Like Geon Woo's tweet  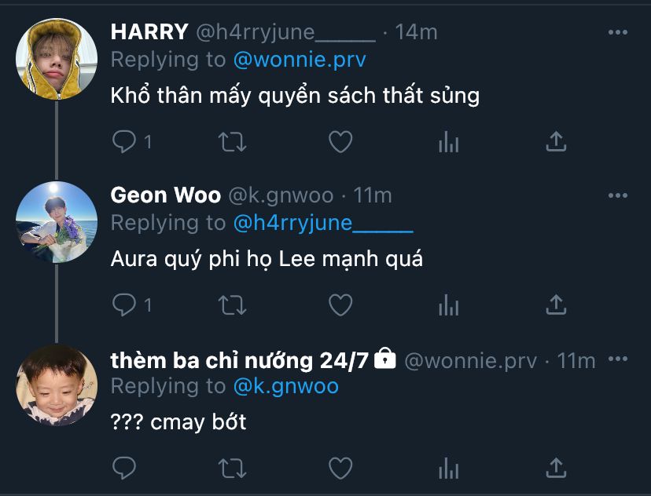[x=340, y=305]
